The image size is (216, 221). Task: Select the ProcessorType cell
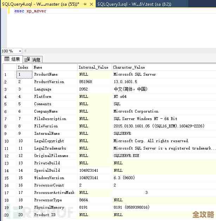point(55,200)
